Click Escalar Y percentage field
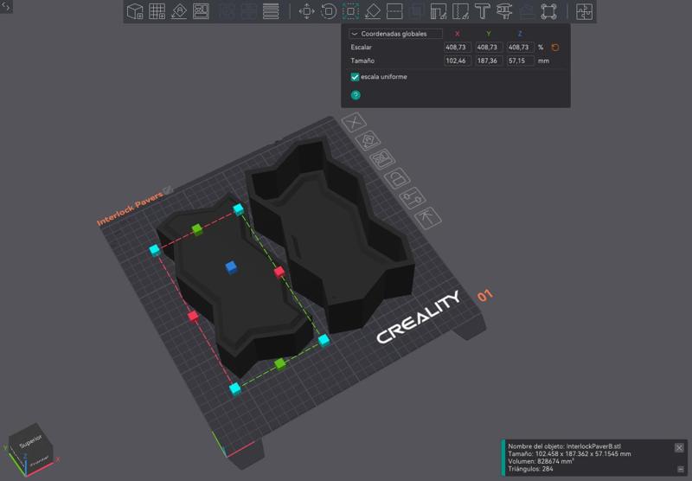This screenshot has width=692, height=481. pos(489,48)
